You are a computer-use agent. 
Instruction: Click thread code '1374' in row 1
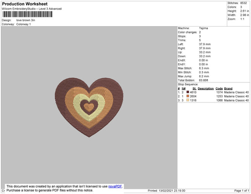click(220, 92)
